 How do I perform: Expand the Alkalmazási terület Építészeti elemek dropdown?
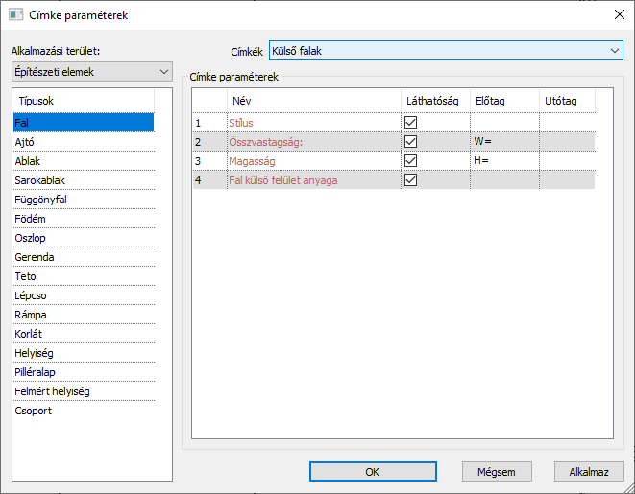pyautogui.click(x=92, y=72)
